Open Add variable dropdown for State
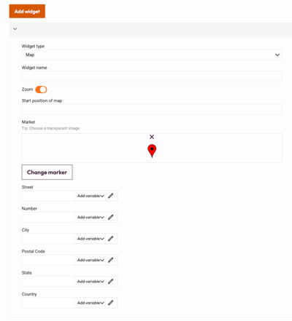Image resolution: width=292 pixels, height=321 pixels. 90,282
